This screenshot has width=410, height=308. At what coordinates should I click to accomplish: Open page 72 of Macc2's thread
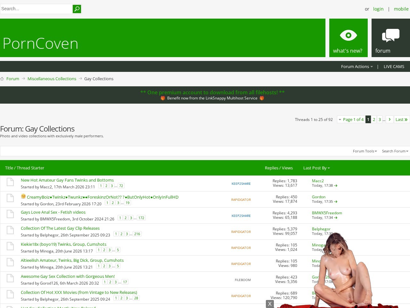[x=121, y=186]
